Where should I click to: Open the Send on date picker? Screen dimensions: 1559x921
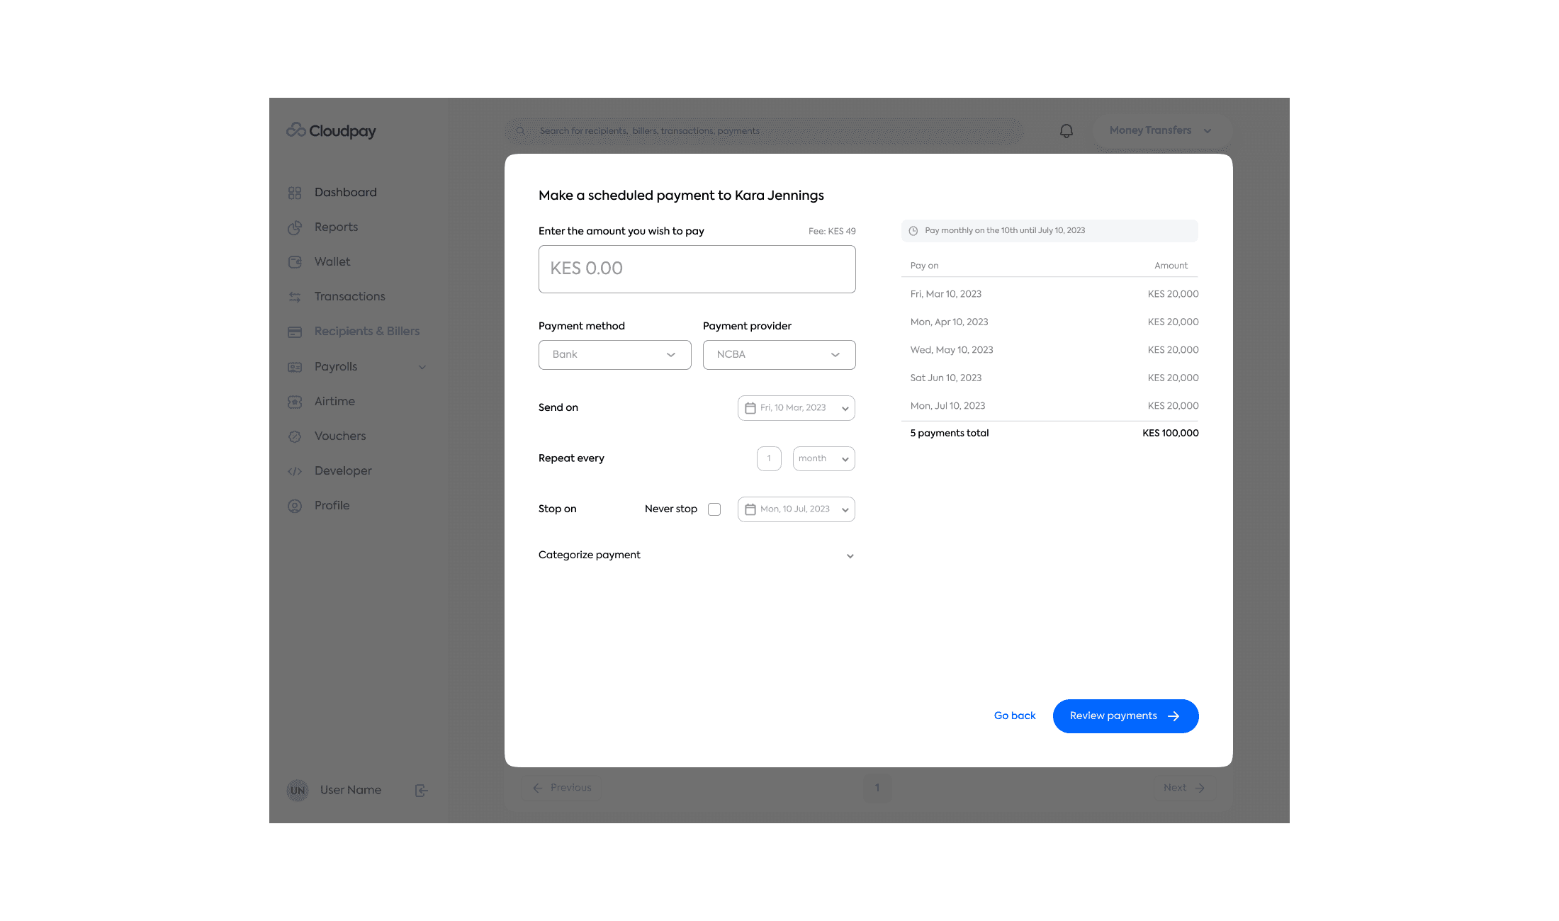pyautogui.click(x=796, y=408)
